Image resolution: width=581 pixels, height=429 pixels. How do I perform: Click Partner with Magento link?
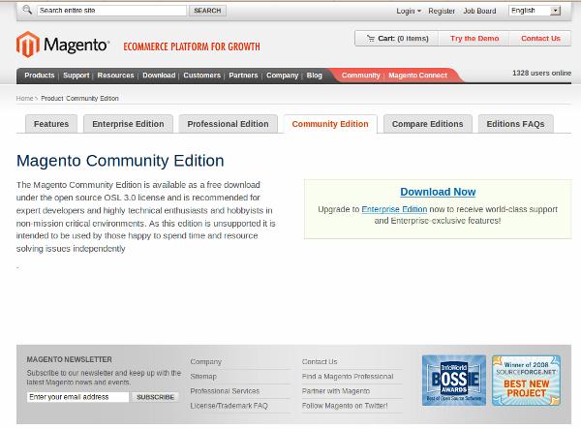click(336, 391)
